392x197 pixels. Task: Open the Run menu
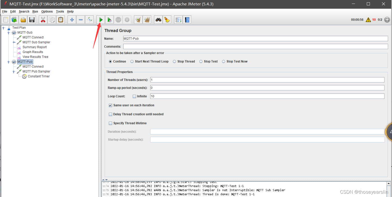coord(35,12)
